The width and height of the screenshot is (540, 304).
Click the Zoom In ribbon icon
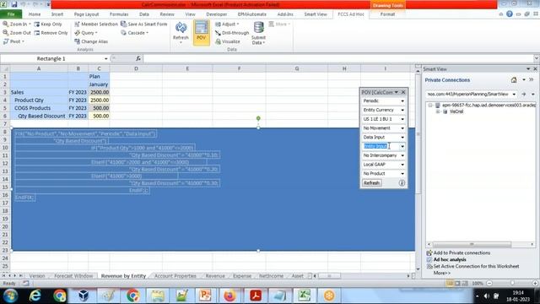click(6, 24)
